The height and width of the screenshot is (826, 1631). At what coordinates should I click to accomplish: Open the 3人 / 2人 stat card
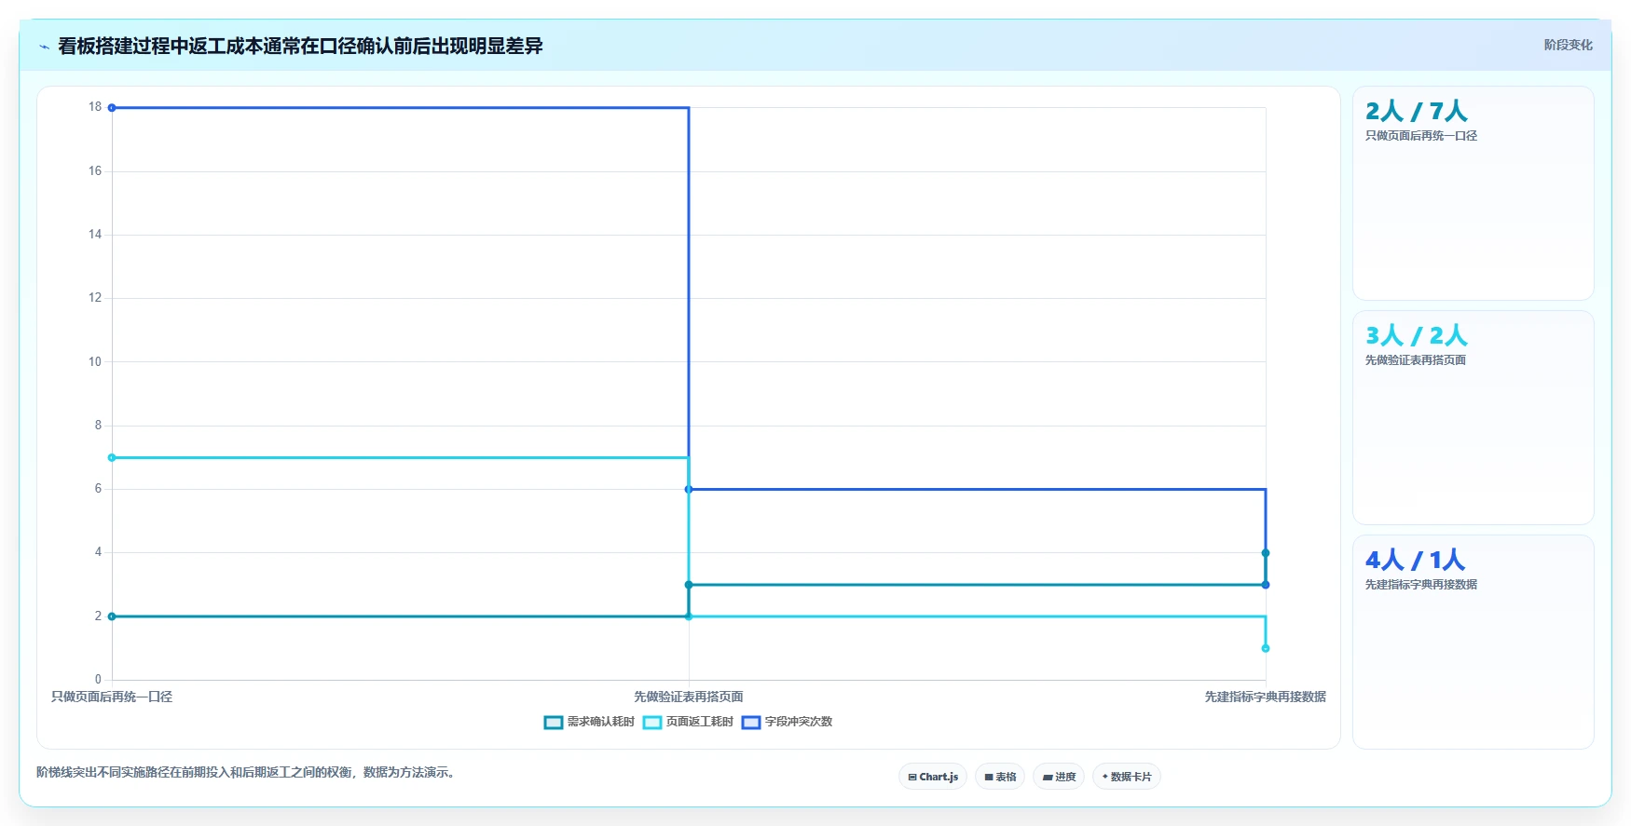[1473, 418]
